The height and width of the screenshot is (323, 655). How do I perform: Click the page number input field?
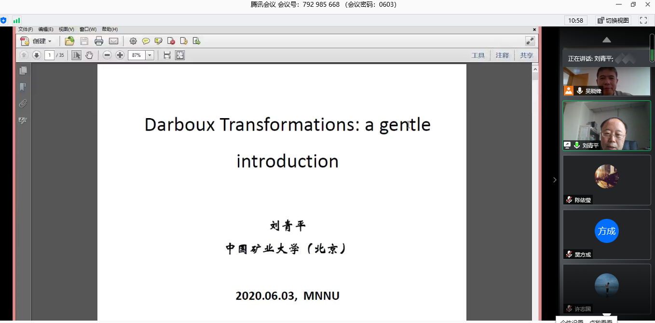[49, 55]
